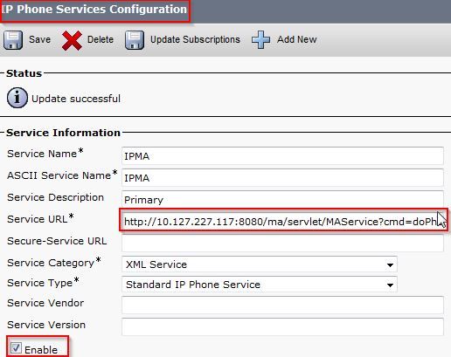This screenshot has height=357, width=451.
Task: Click the Update Subscriptions disk icon
Action: click(135, 40)
